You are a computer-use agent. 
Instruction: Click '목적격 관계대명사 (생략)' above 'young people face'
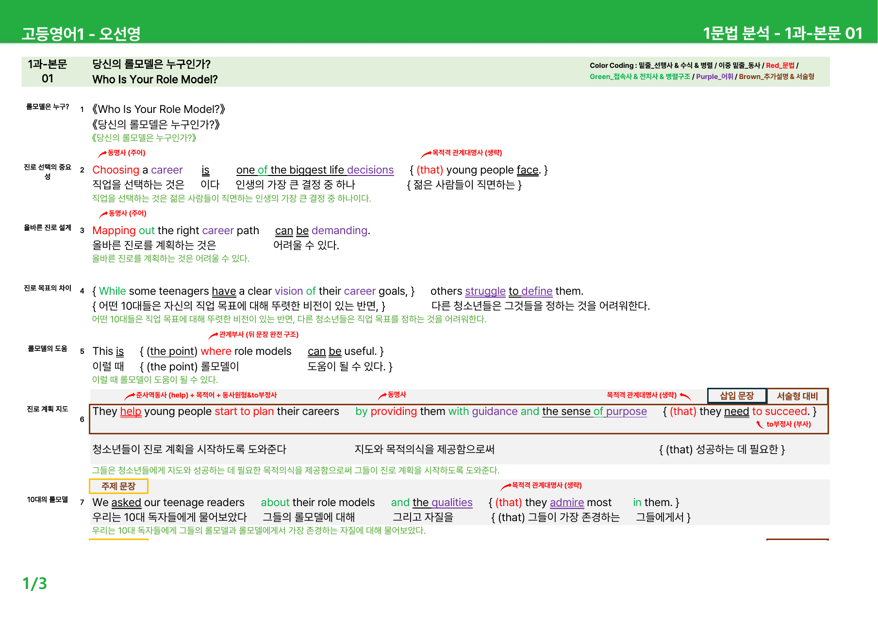tap(467, 153)
